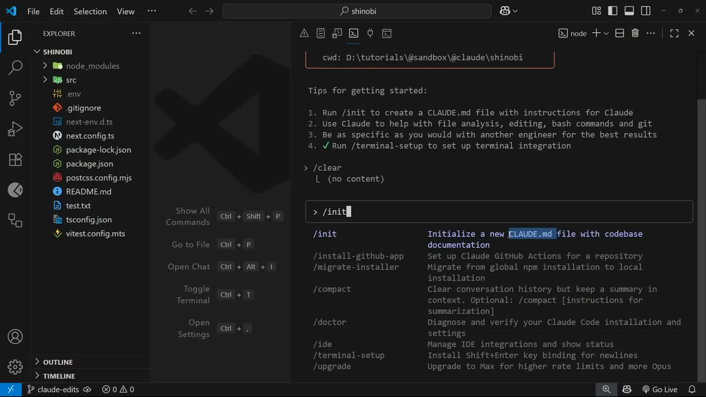Go back with the left arrow

pyautogui.click(x=192, y=11)
